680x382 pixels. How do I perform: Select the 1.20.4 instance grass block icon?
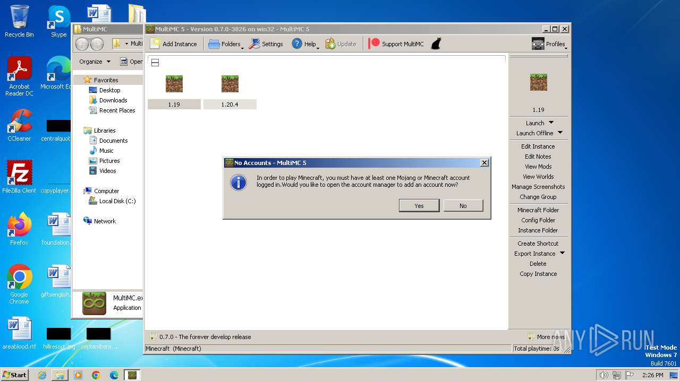[x=230, y=84]
